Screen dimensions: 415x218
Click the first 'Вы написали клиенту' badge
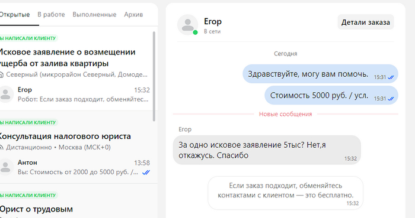click(x=28, y=38)
